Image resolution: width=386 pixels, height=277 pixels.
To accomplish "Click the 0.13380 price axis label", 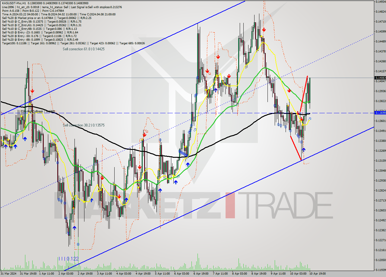I will point(380,141).
